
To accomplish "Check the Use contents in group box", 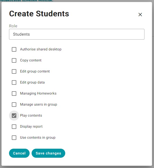I will click(14, 138).
